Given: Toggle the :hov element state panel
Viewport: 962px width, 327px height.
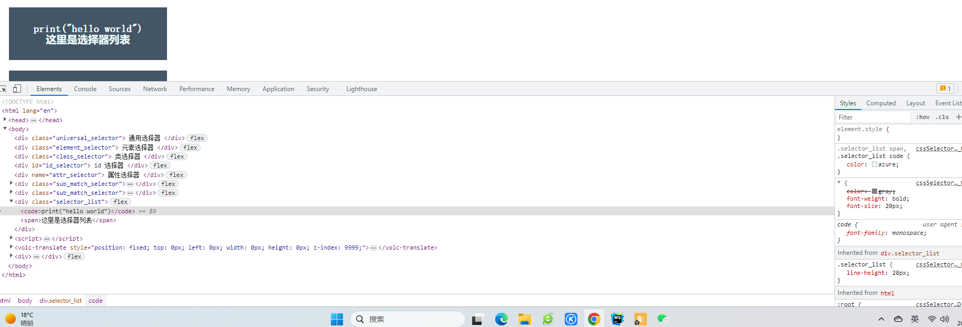Looking at the screenshot, I should (x=922, y=117).
